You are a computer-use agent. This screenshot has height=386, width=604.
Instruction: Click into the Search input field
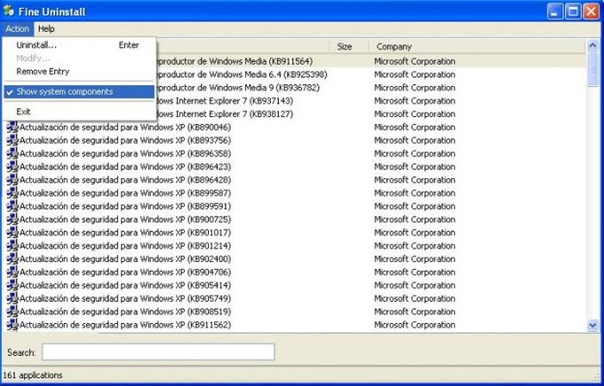(x=158, y=351)
